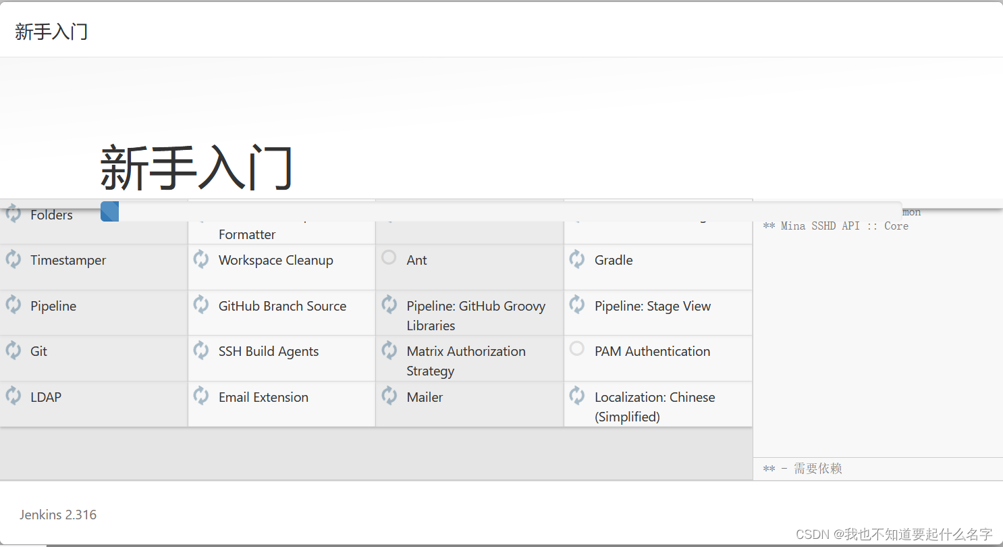Select the Pipeline plugin name in the first column
Image resolution: width=1003 pixels, height=547 pixels.
click(53, 306)
